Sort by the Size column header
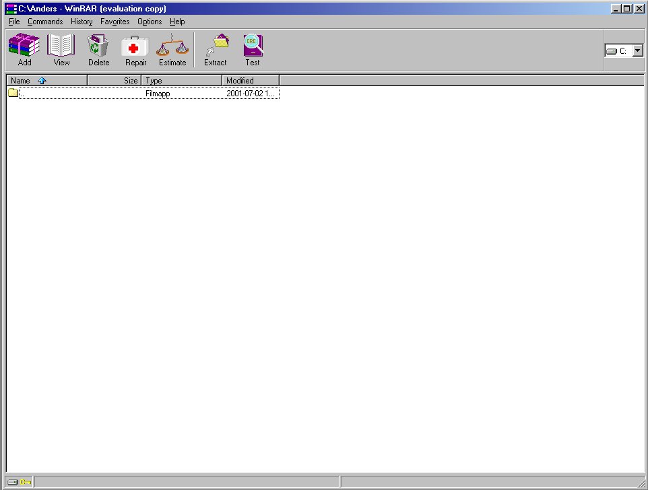Image resolution: width=648 pixels, height=490 pixels. (x=114, y=81)
